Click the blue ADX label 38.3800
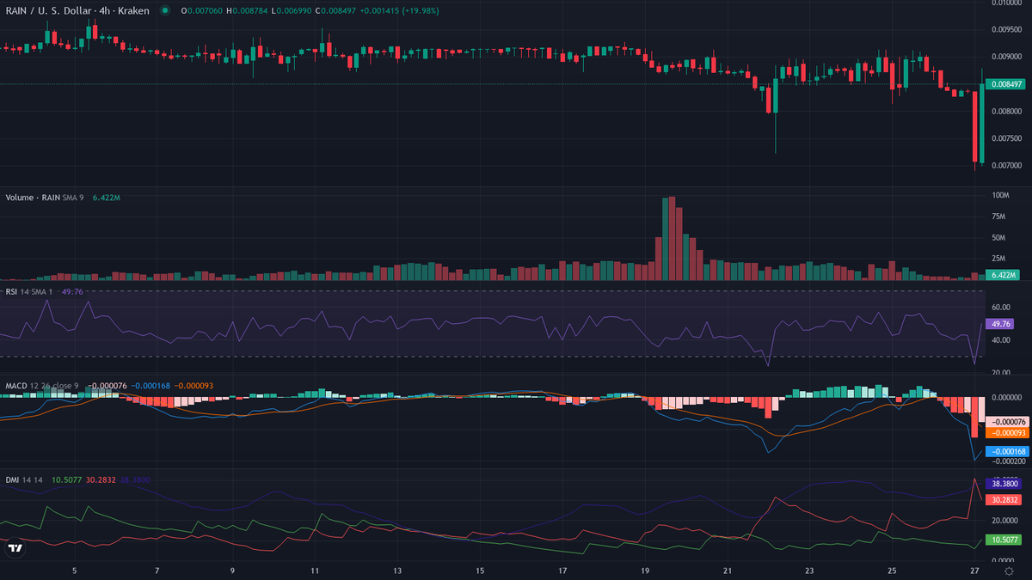Screen dimensions: 1032x580 coord(1004,485)
